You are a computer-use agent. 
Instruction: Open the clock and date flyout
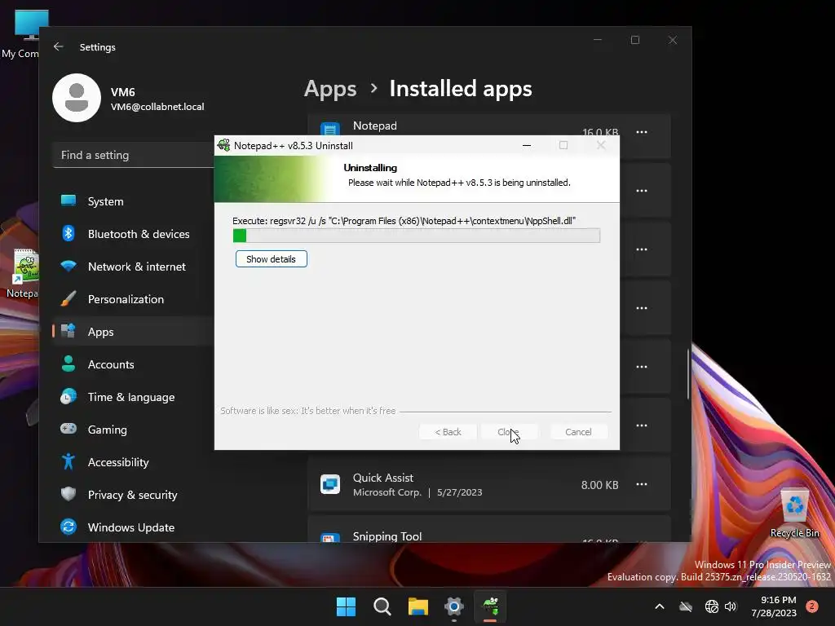click(774, 606)
